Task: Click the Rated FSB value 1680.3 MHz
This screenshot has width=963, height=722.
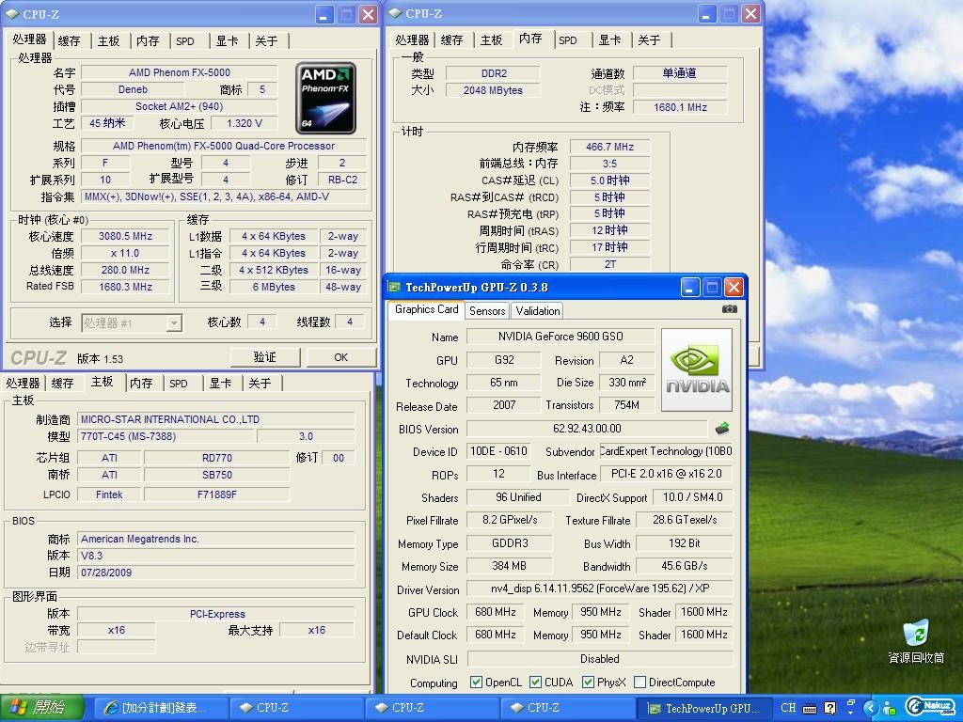Action: [x=125, y=287]
